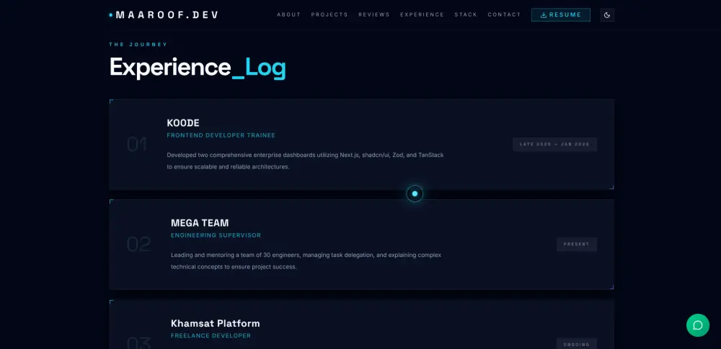Image resolution: width=721 pixels, height=349 pixels.
Task: Select the MEGA TEAM heading
Action: point(200,223)
